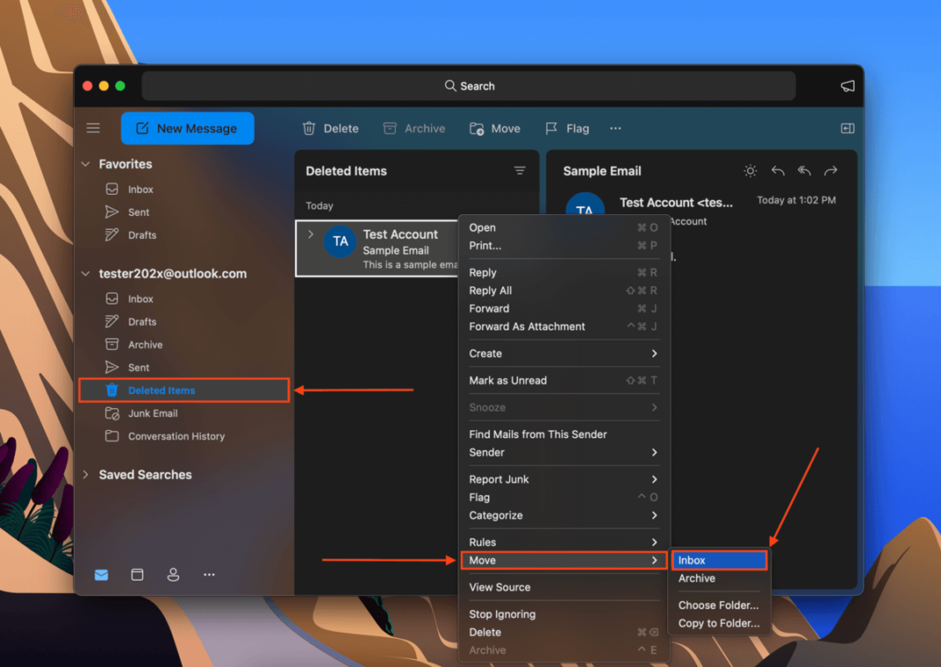Viewport: 941px width, 667px height.
Task: Toggle the sidebar with the hamburger menu icon
Action: (x=93, y=128)
